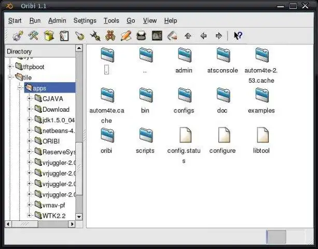318x249 pixels.
Task: Select the configure file icon
Action: click(224, 135)
